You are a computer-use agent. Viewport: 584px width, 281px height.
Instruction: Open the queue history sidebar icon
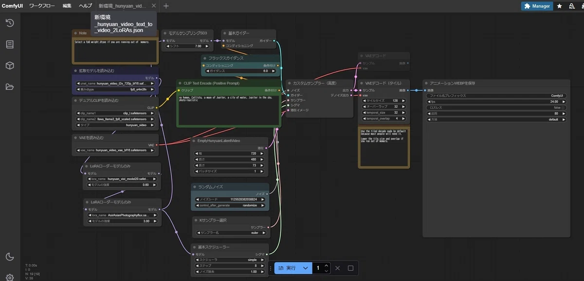click(10, 23)
